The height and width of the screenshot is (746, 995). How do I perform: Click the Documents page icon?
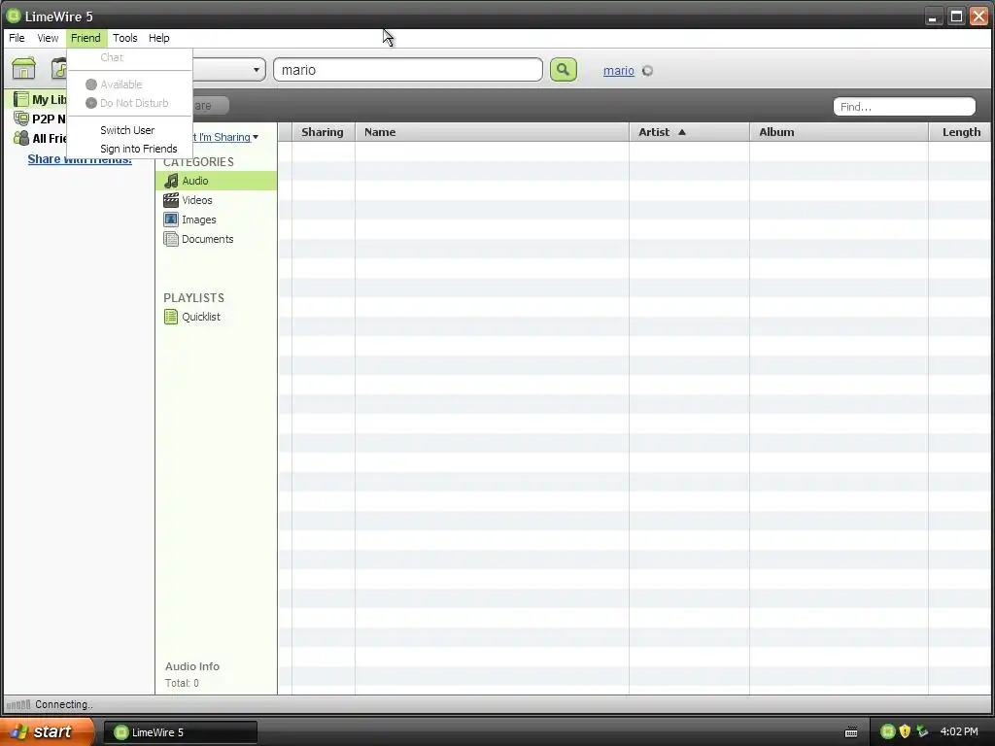point(171,239)
